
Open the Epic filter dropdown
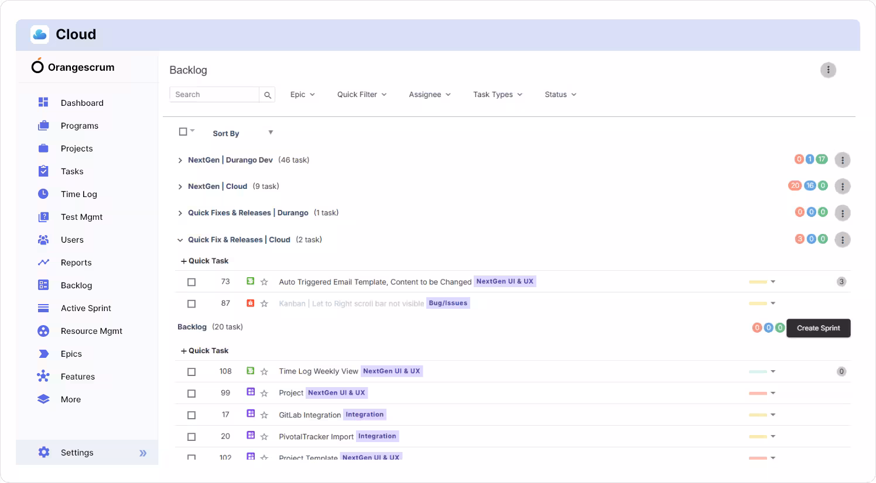[x=302, y=95]
